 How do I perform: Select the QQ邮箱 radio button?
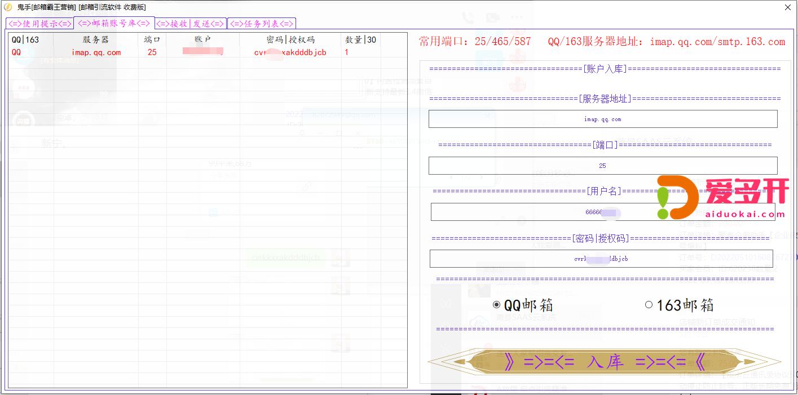496,305
